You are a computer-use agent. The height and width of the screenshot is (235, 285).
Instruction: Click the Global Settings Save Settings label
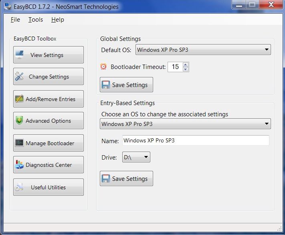[x=130, y=85]
